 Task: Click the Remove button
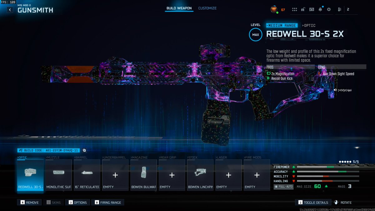[30, 203]
